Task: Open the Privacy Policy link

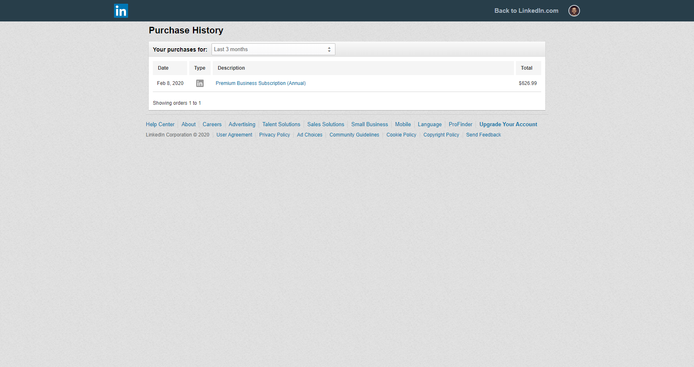Action: pos(274,135)
